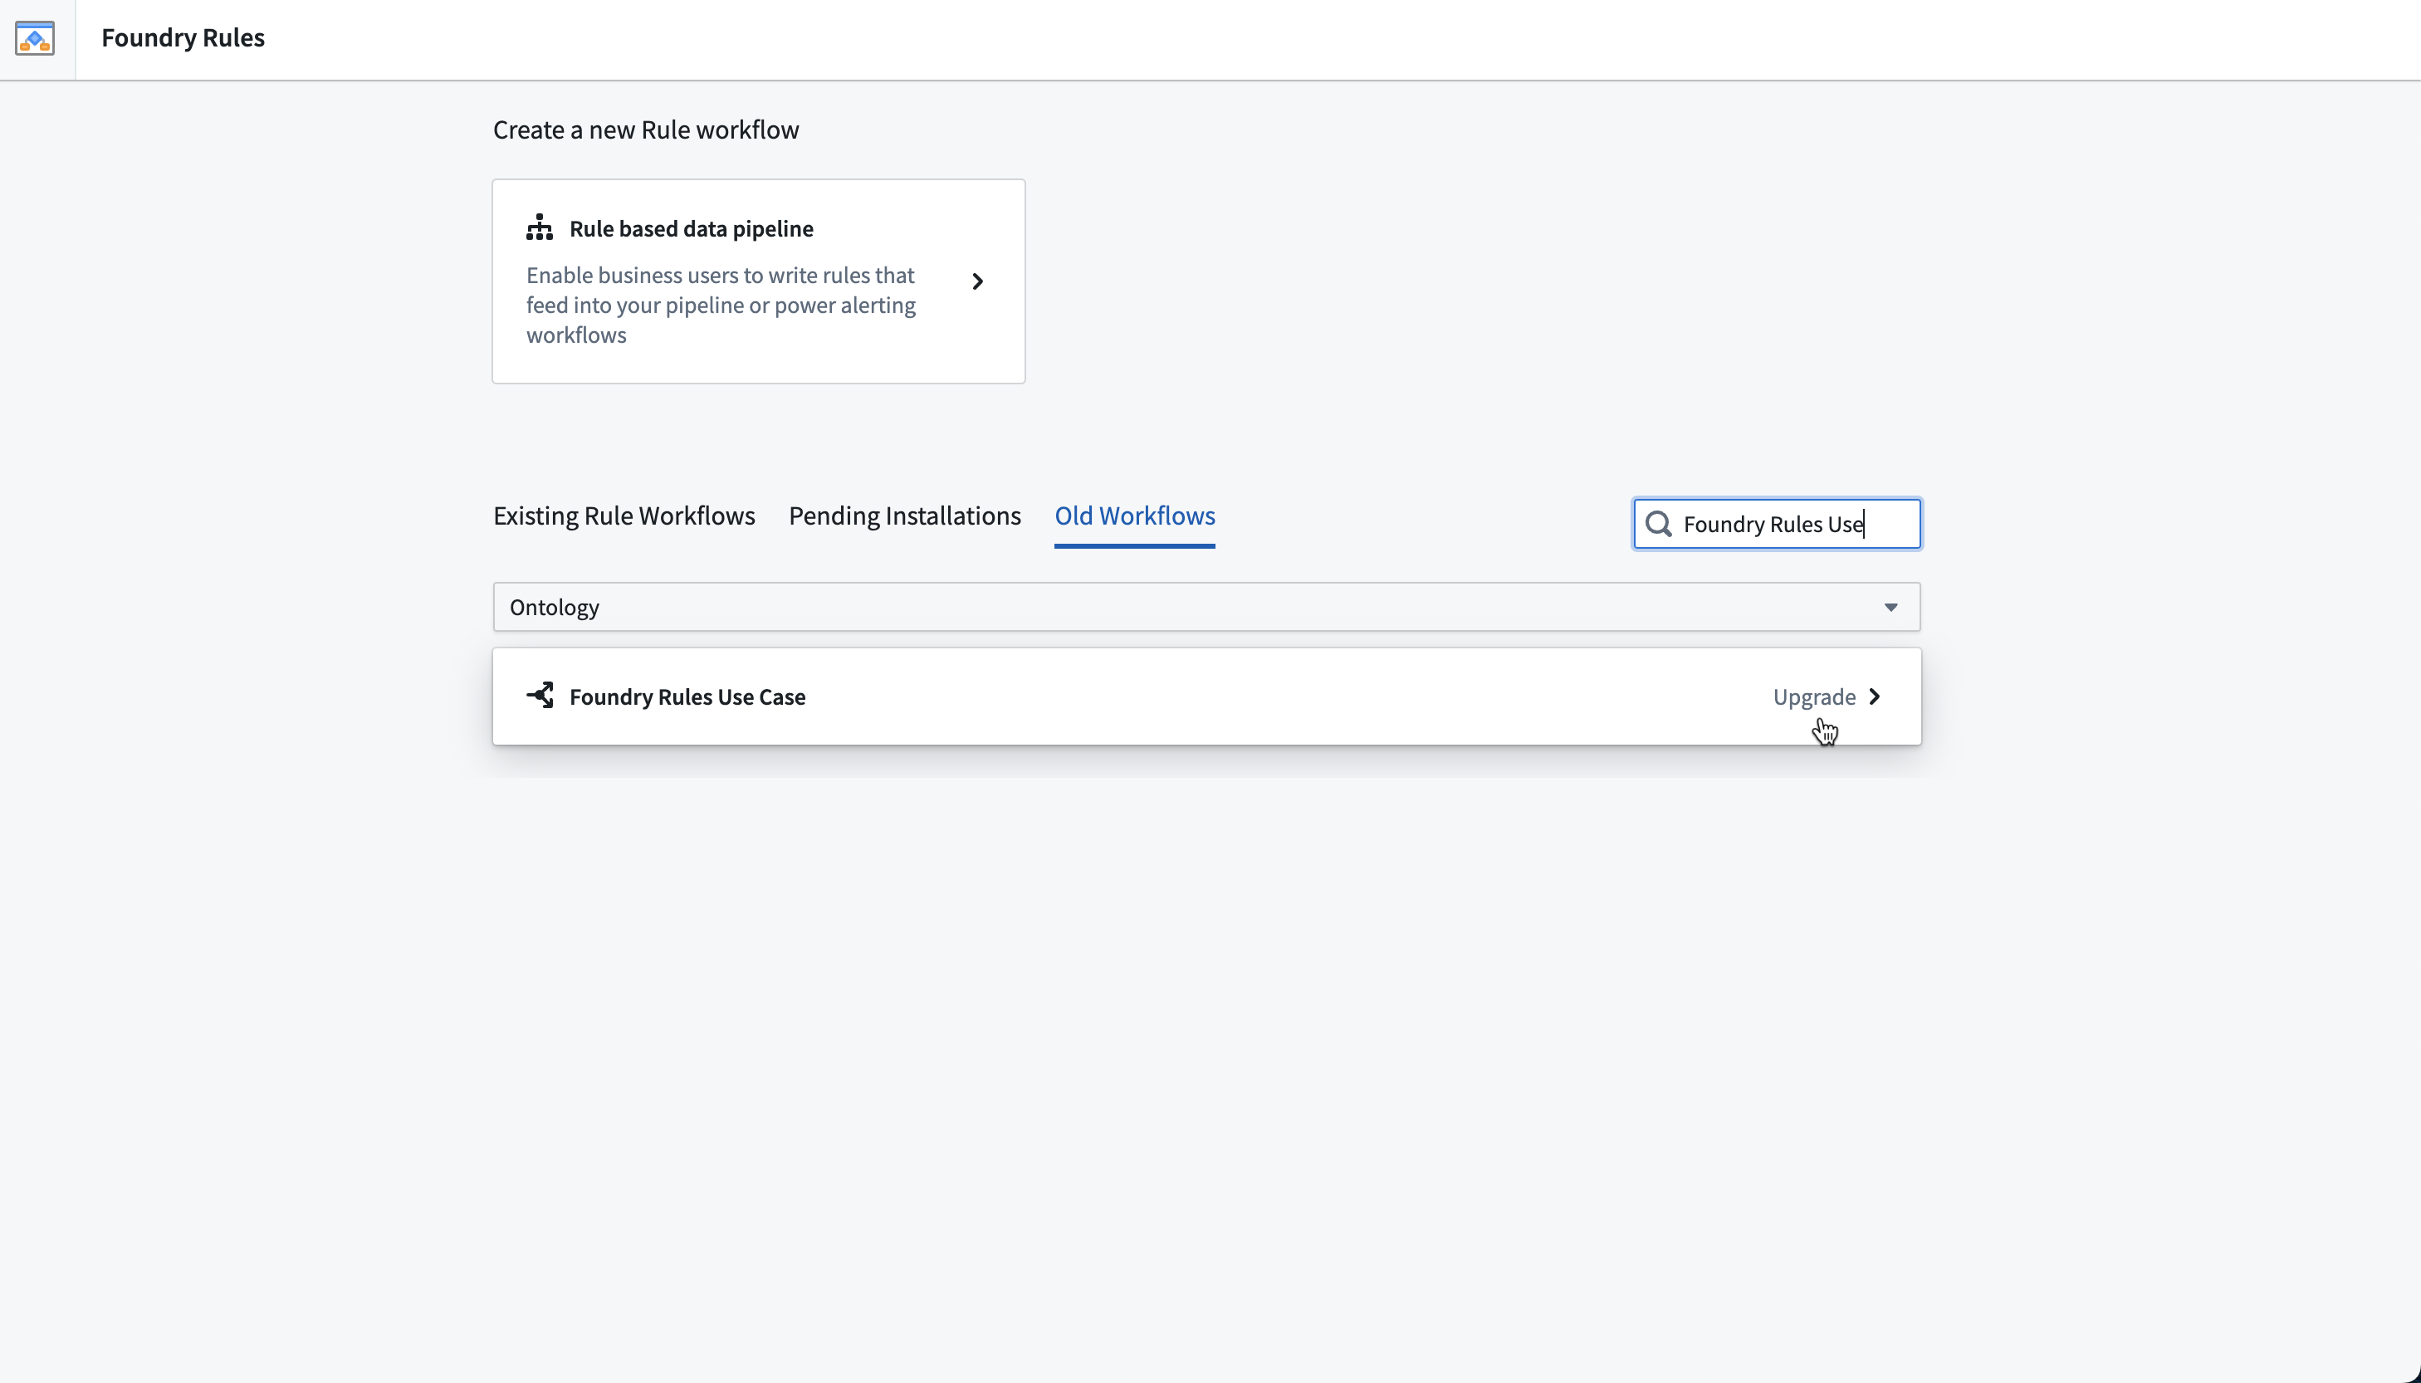Viewport: 2421px width, 1383px height.
Task: Click the branch icon beside Foundry Rules Use Case
Action: click(540, 696)
